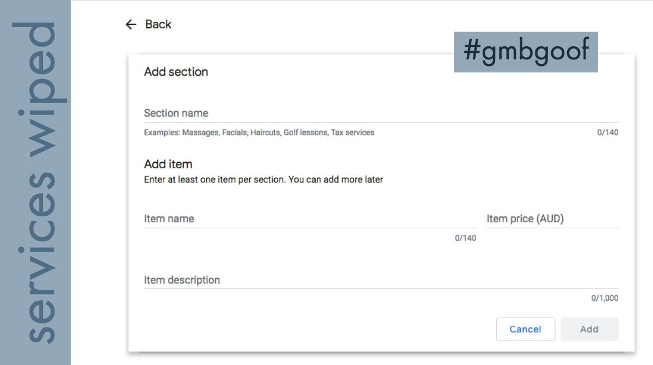653x365 pixels.
Task: Click the 'Add section' heading
Action: [x=176, y=72]
